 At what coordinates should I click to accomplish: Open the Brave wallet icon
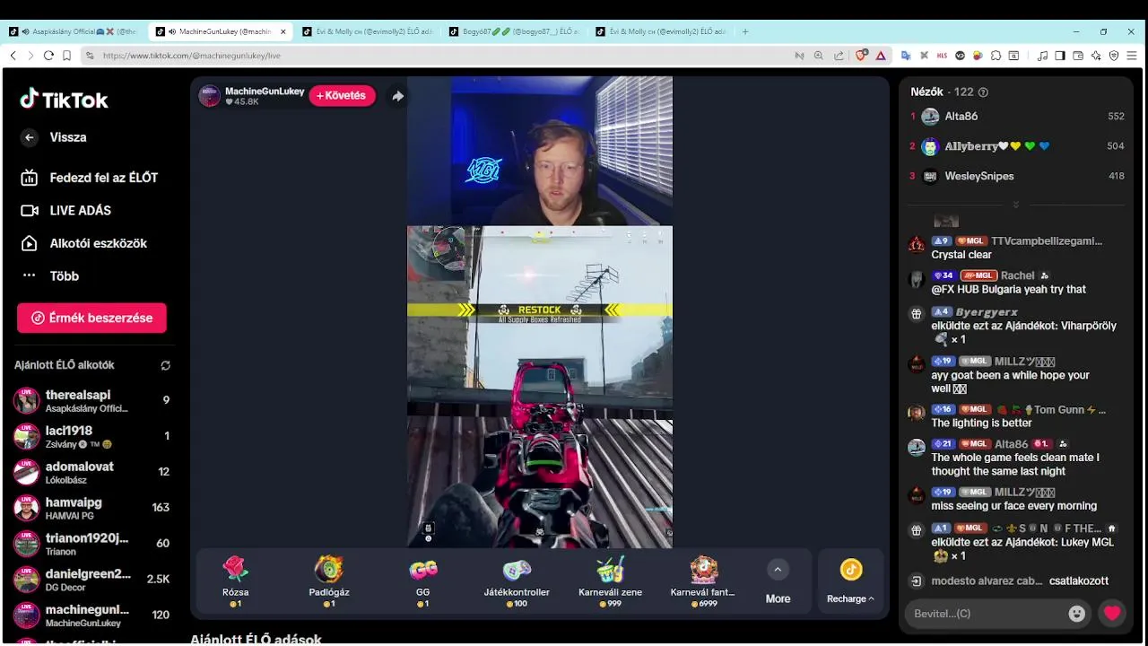pyautogui.click(x=1078, y=56)
